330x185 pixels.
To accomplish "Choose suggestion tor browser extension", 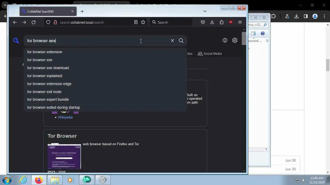I will (x=105, y=52).
